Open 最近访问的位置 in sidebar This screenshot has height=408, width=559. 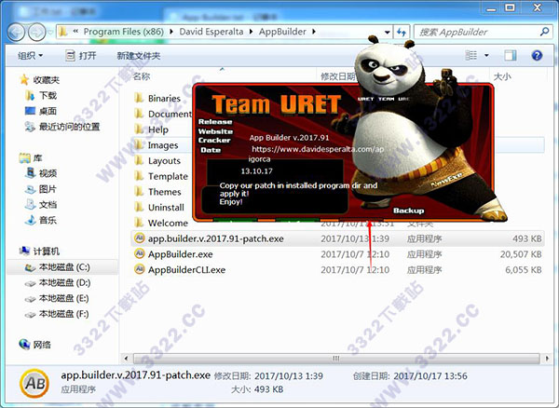(62, 127)
